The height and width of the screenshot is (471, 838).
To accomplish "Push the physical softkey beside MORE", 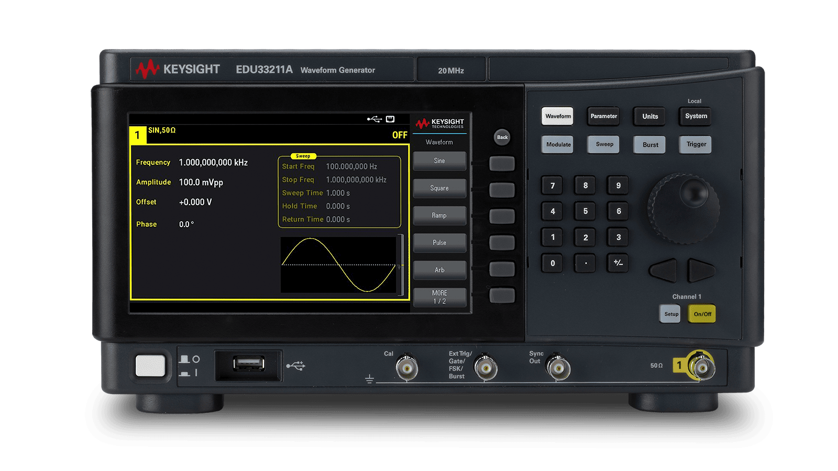I will [x=502, y=295].
